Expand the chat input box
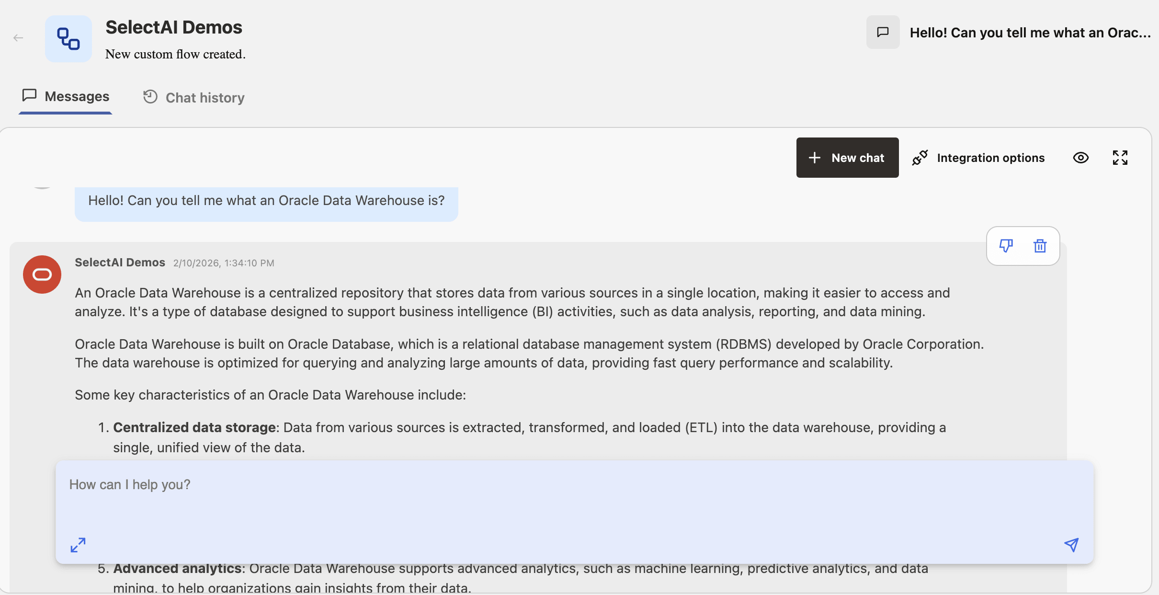 tap(78, 545)
